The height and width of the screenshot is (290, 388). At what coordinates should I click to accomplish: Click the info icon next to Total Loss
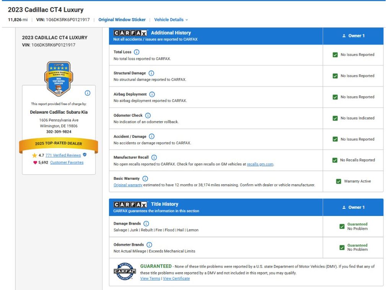137,52
